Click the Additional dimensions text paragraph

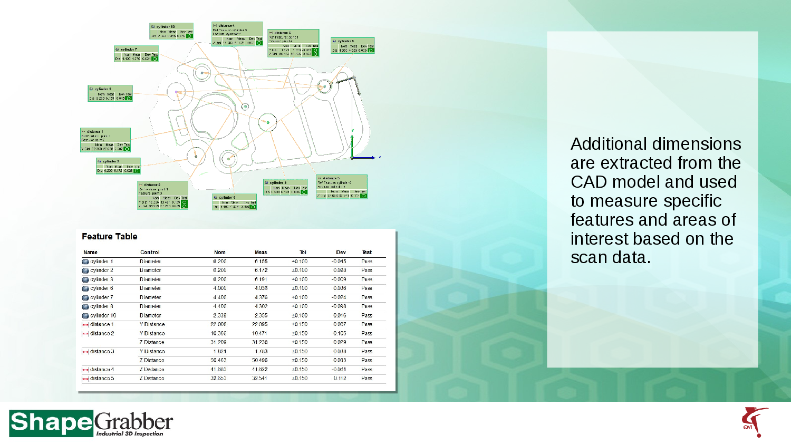[x=655, y=200]
